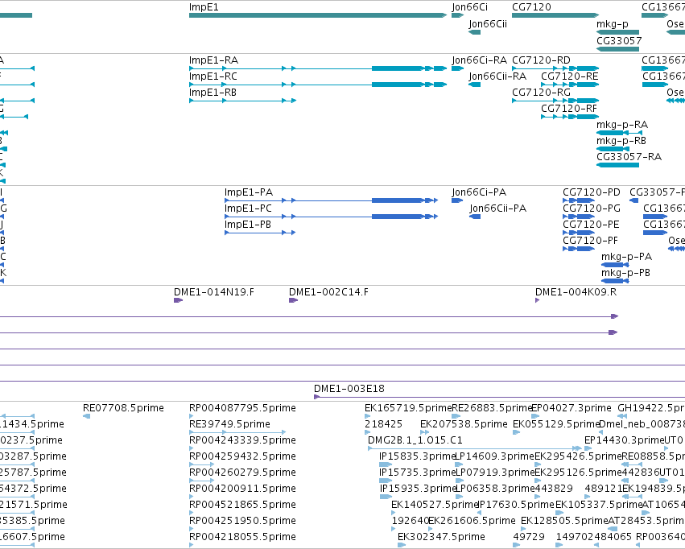Click the mkg-p-PB protein label
Image resolution: width=685 pixels, height=549 pixels.
(625, 273)
